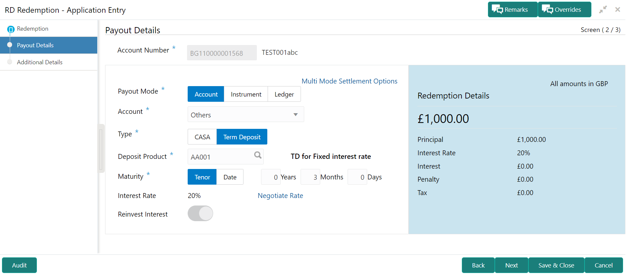Click the Audit button
The height and width of the screenshot is (274, 626).
pyautogui.click(x=19, y=265)
